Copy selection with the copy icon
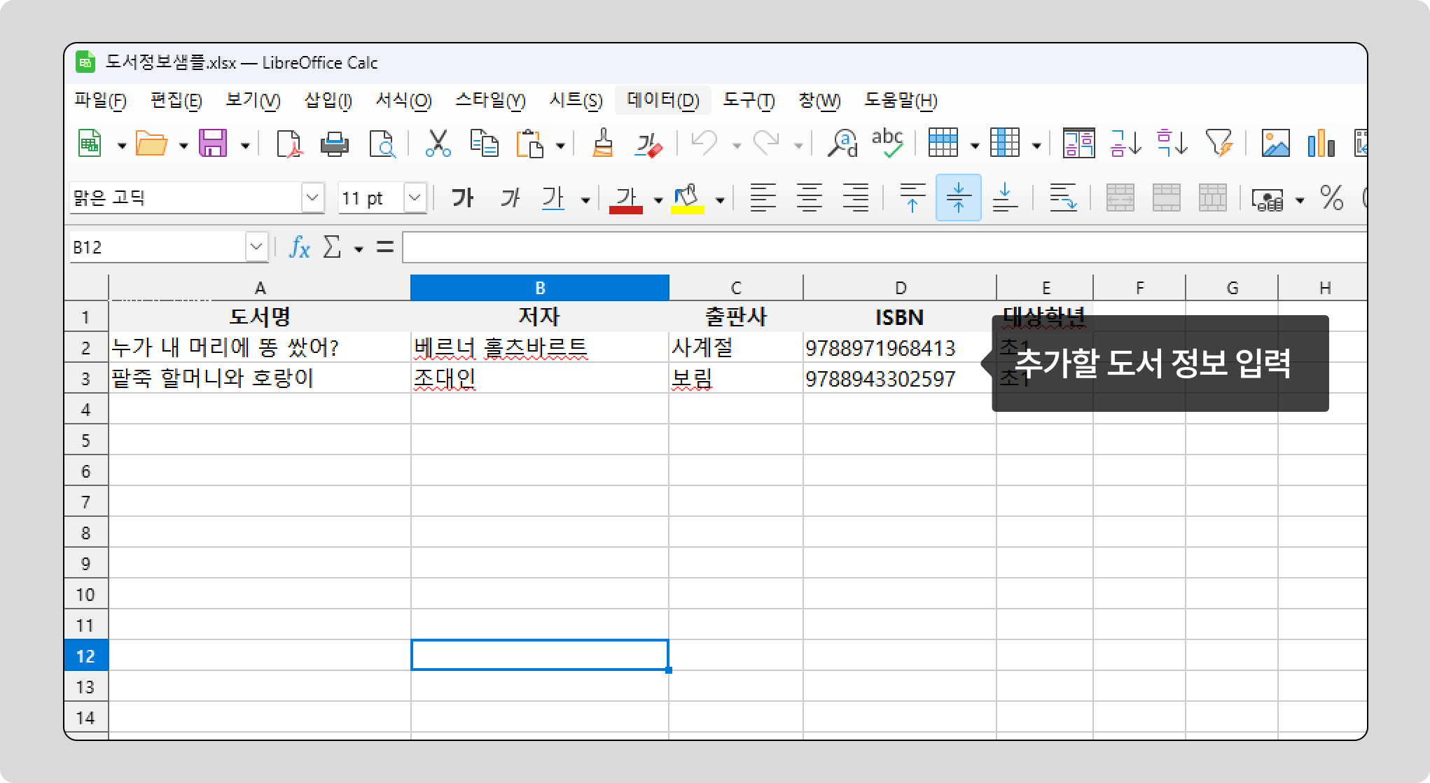Image resolution: width=1430 pixels, height=783 pixels. pyautogui.click(x=484, y=144)
